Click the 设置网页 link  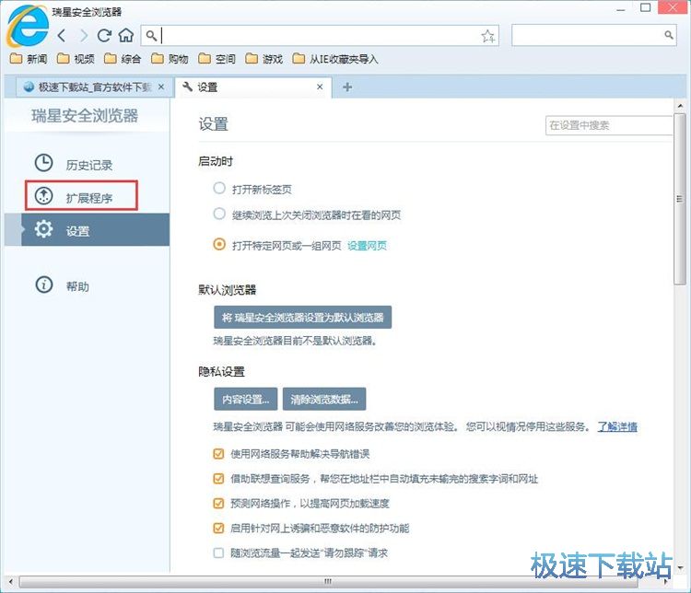[367, 245]
